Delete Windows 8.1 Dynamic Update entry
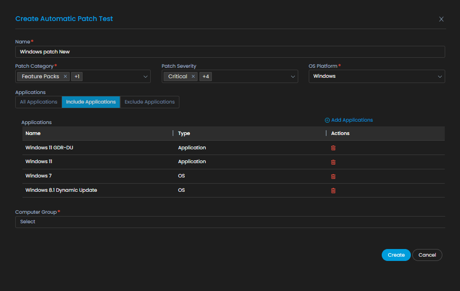460x291 pixels. click(333, 190)
